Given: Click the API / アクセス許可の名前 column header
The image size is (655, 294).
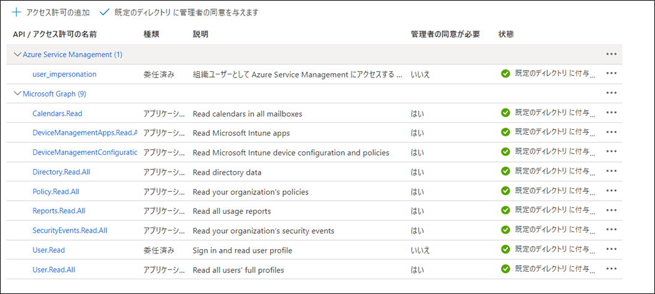Looking at the screenshot, I should click(x=54, y=34).
